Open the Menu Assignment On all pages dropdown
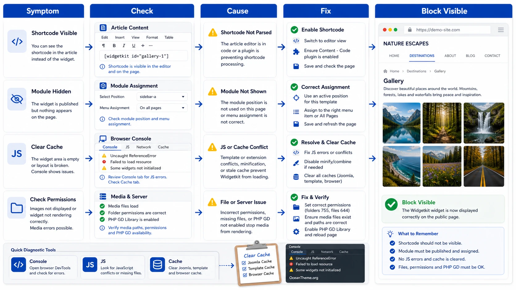 [162, 108]
